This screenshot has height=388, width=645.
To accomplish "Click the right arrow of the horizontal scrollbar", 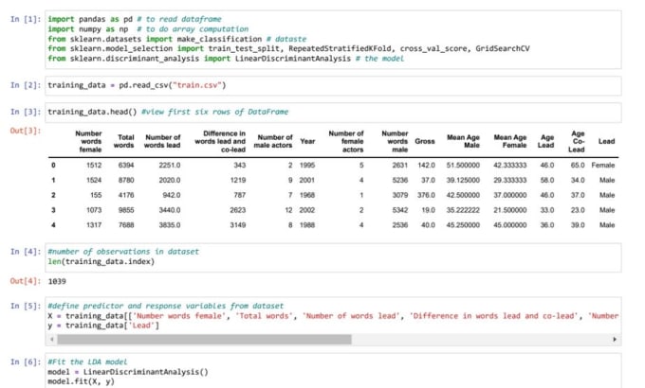I will [x=615, y=340].
